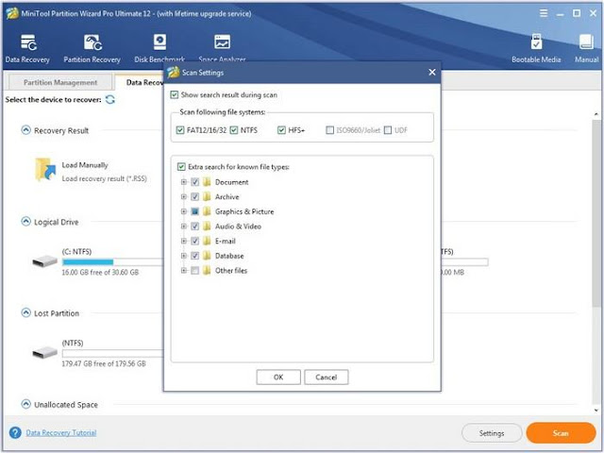Uncheck the E-mail file type checkbox
The image size is (604, 453).
(x=195, y=241)
